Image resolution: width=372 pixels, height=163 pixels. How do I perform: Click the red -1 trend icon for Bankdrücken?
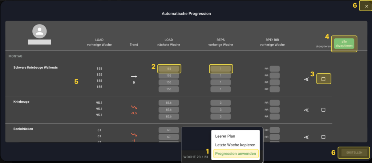[134, 135]
